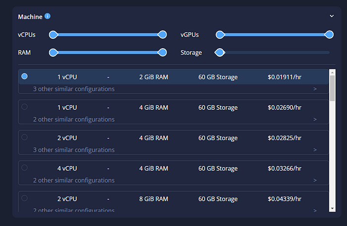Expand similar configurations arrow under $0.01911/hr
The width and height of the screenshot is (347, 226).
(x=315, y=89)
